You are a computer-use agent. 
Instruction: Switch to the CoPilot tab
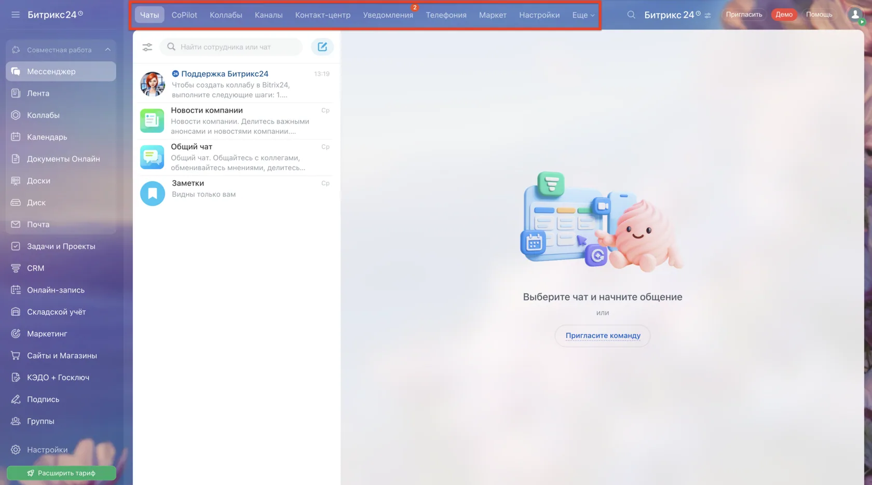tap(184, 15)
